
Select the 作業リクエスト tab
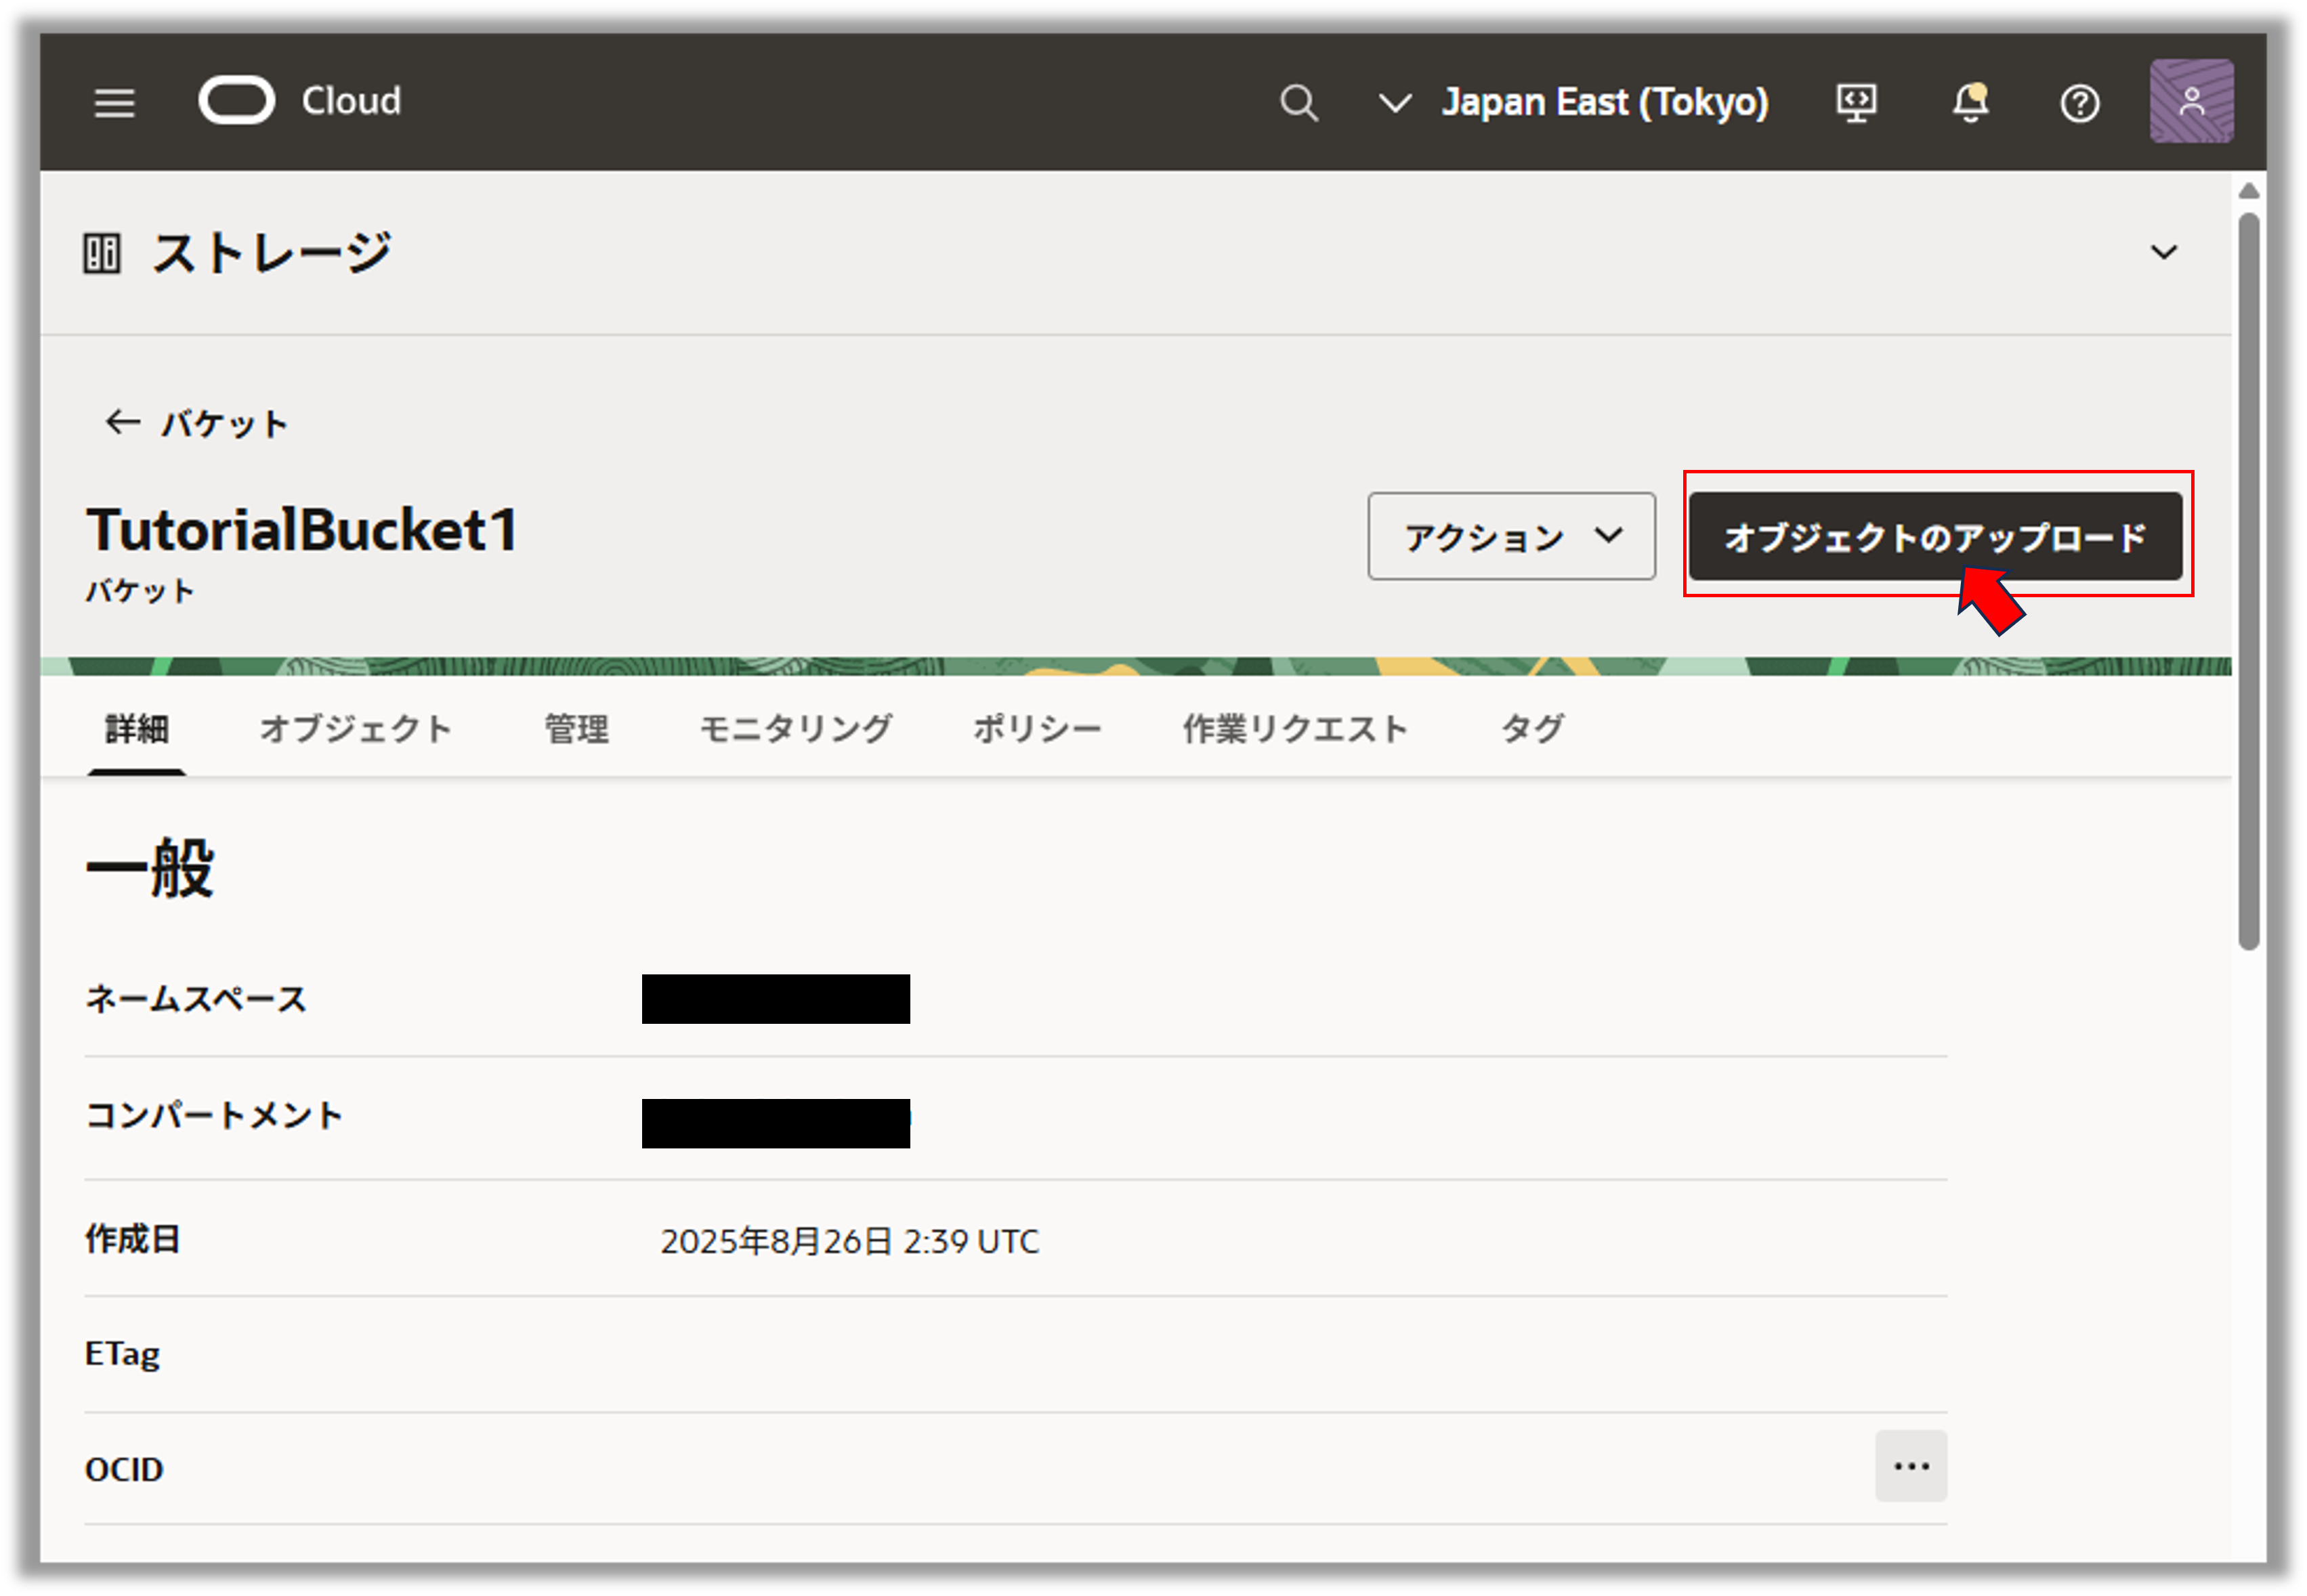[x=1295, y=728]
